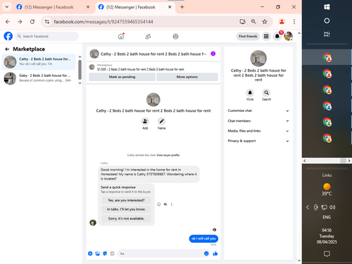The height and width of the screenshot is (264, 352).
Task: Expand the Privacy & support section
Action: point(258,141)
